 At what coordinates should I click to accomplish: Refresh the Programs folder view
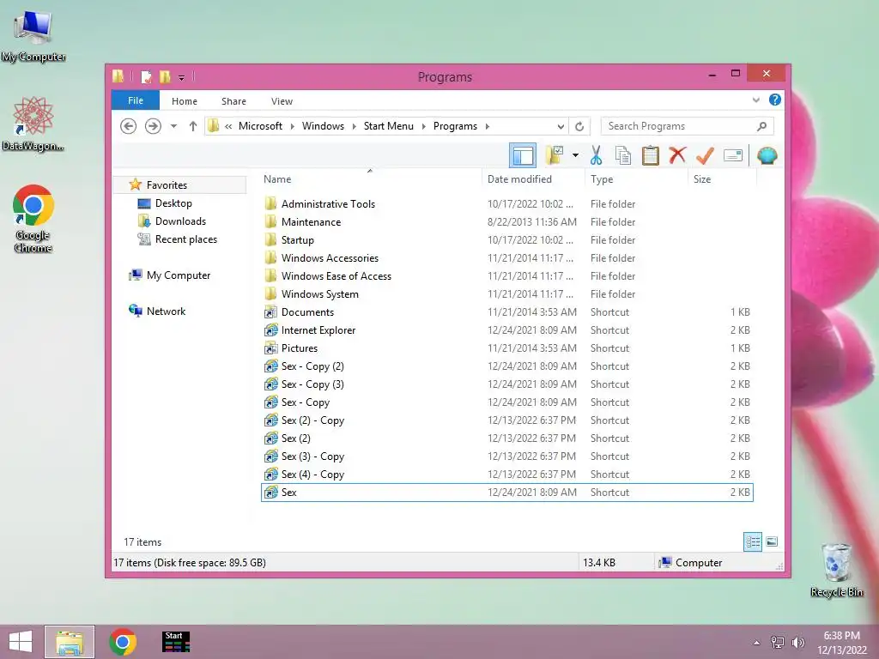579,127
